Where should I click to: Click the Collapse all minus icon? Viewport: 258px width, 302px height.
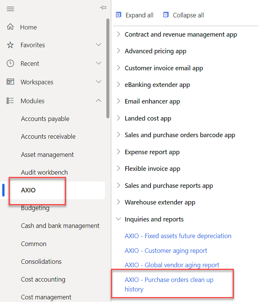(166, 15)
